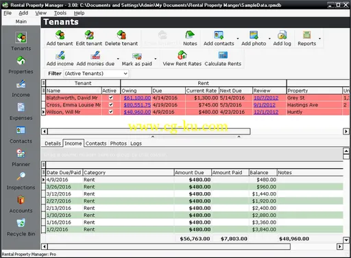Expand the Add contacts dropdown arrow
Screen dimensions: 351x258
238,38
